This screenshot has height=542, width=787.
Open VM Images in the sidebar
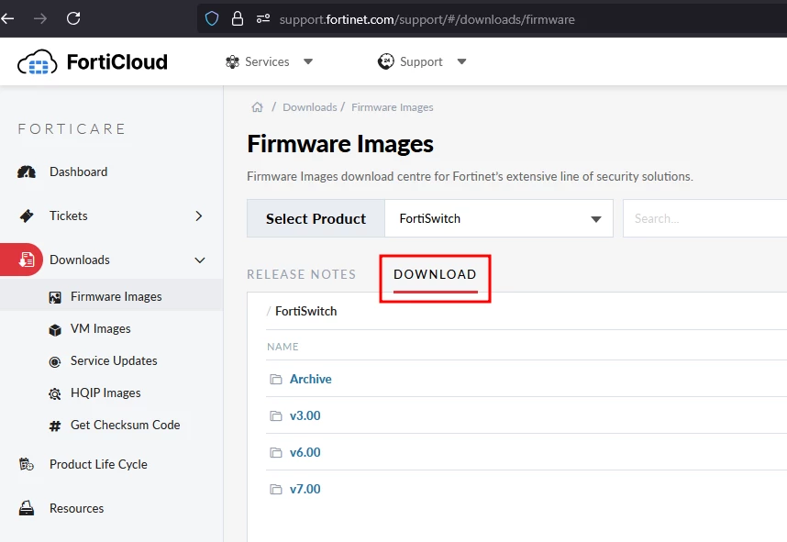tap(100, 328)
